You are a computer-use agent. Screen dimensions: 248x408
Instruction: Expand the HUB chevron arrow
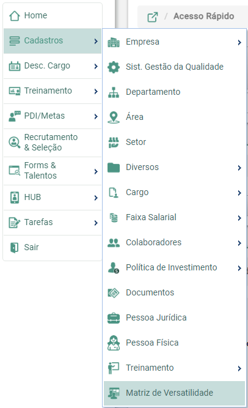pyautogui.click(x=96, y=198)
